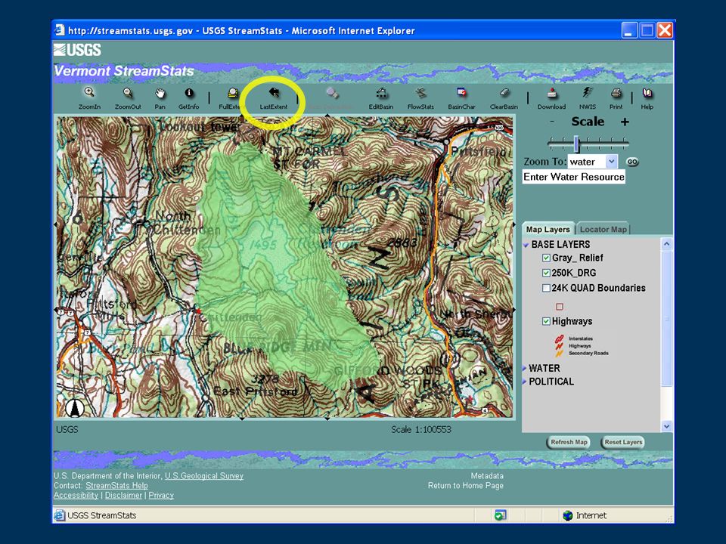Click the FullExtent tool icon
726x544 pixels.
pos(232,93)
